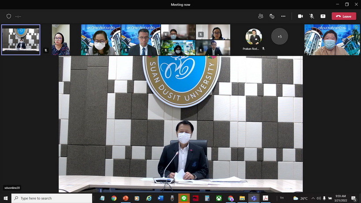
Task: Show the +5 additional participants
Action: 280,37
